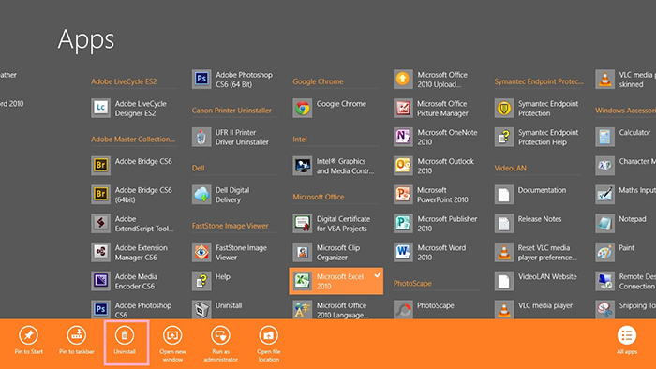Click the FastStone Image Viewer heading
Screen dimensions: 656x369
coord(231,226)
